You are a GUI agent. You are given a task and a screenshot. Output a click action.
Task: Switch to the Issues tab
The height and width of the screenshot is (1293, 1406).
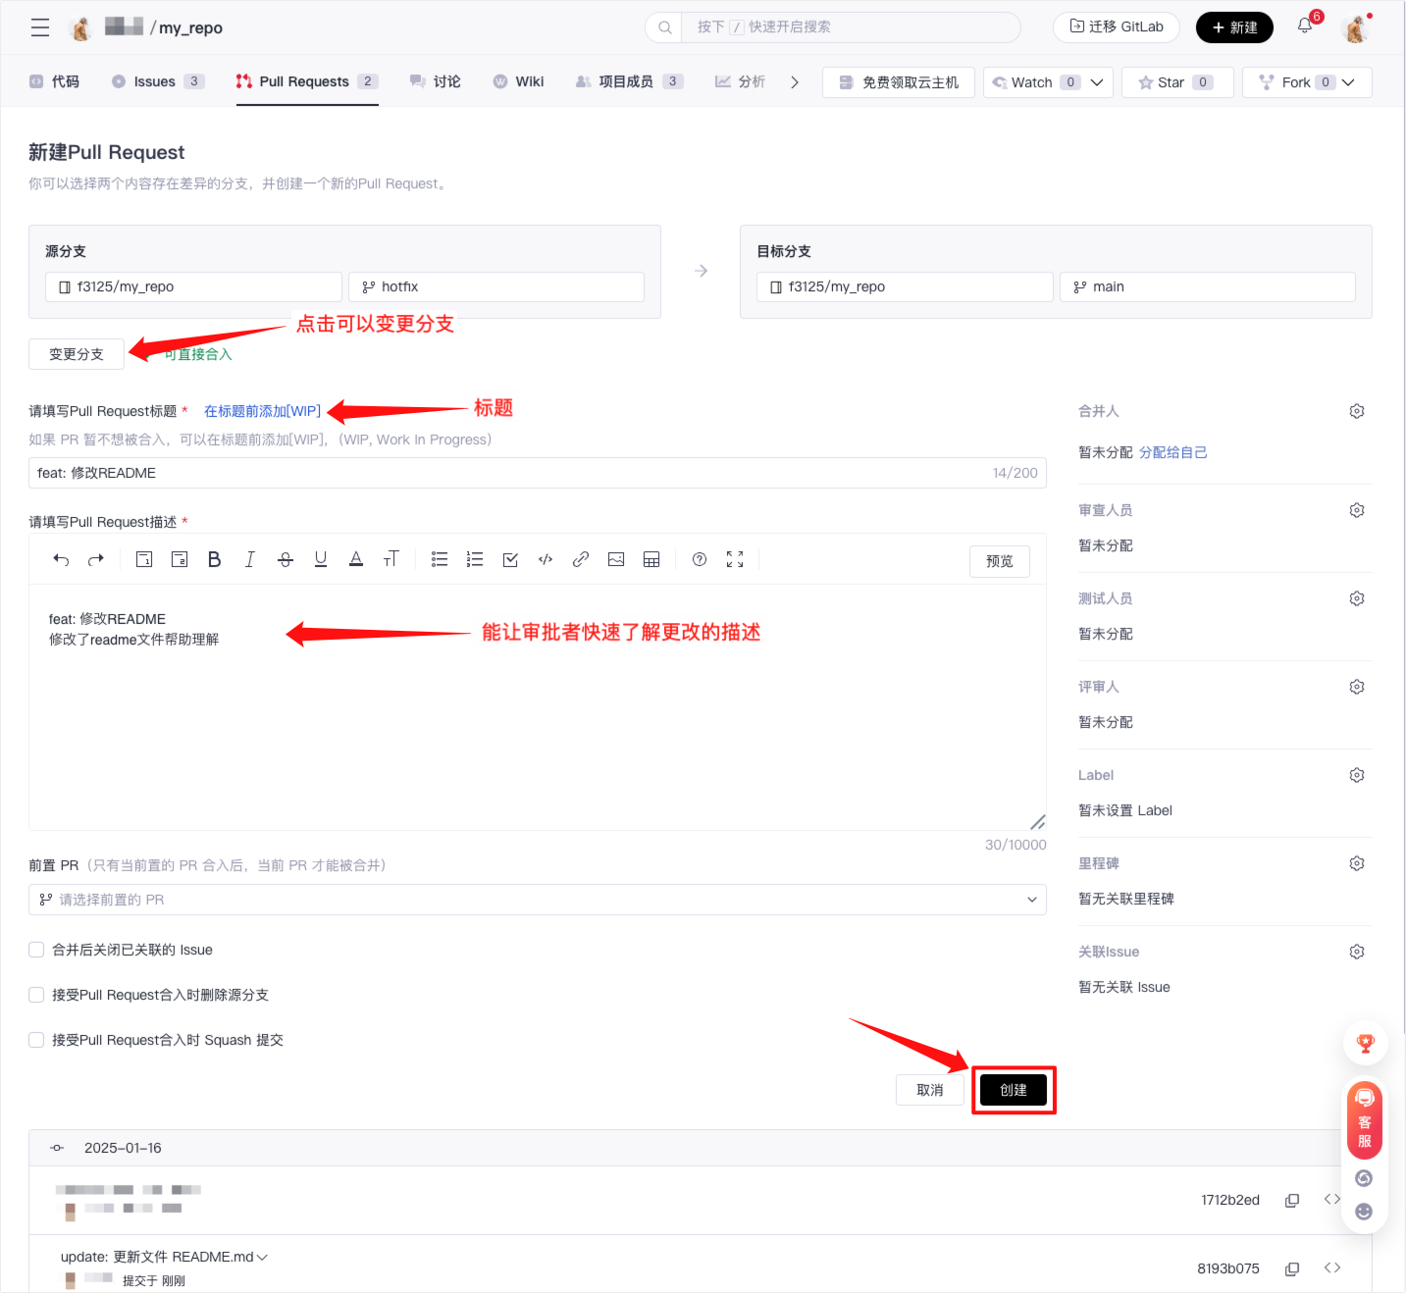click(x=155, y=81)
